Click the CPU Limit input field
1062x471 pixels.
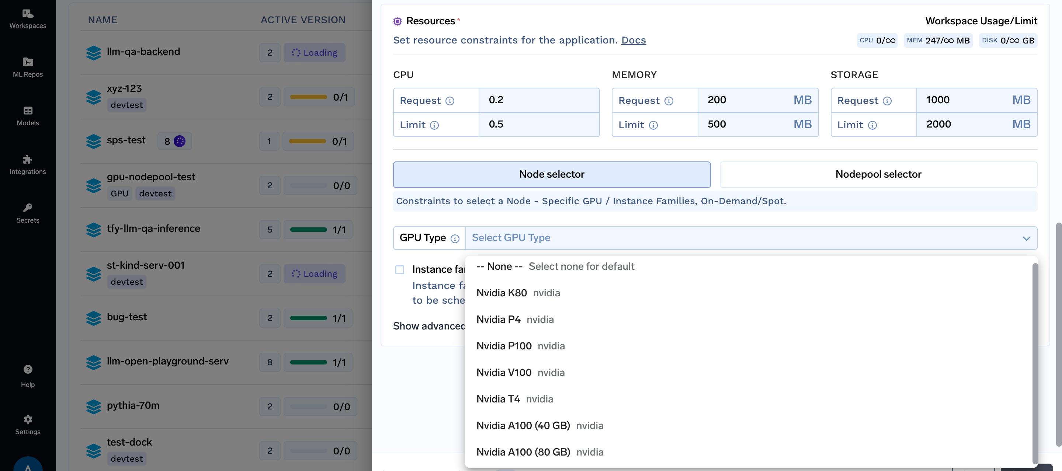[x=538, y=125]
